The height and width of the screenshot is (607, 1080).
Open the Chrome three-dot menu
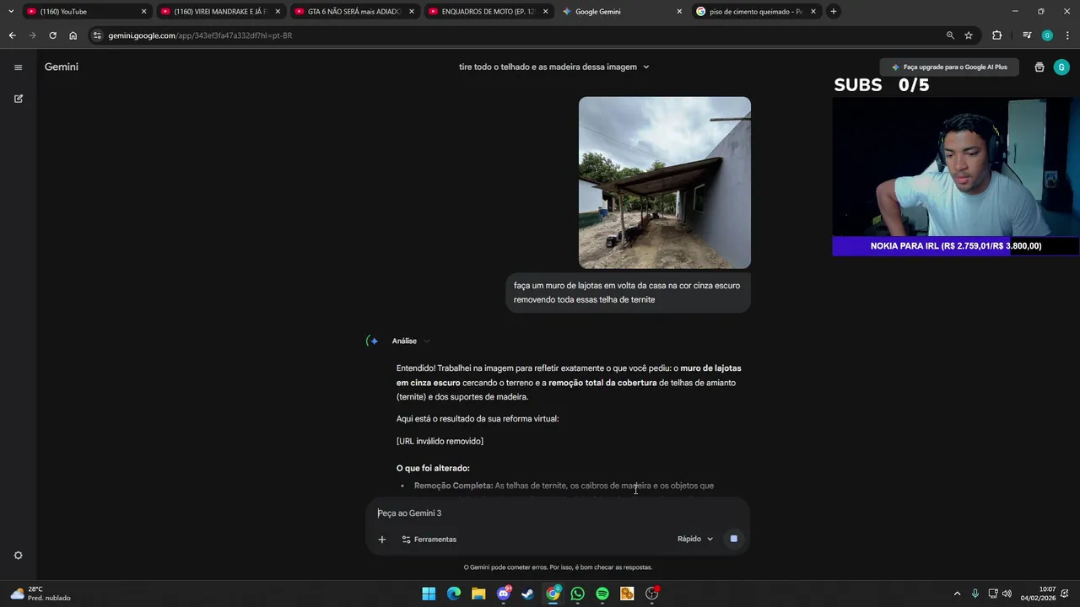[x=1067, y=35]
